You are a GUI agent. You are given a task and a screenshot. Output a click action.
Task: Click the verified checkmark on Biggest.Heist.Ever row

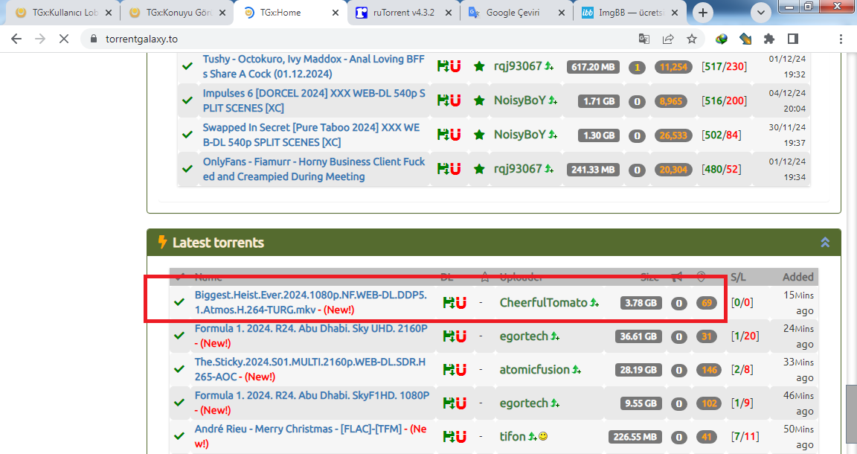pyautogui.click(x=179, y=302)
